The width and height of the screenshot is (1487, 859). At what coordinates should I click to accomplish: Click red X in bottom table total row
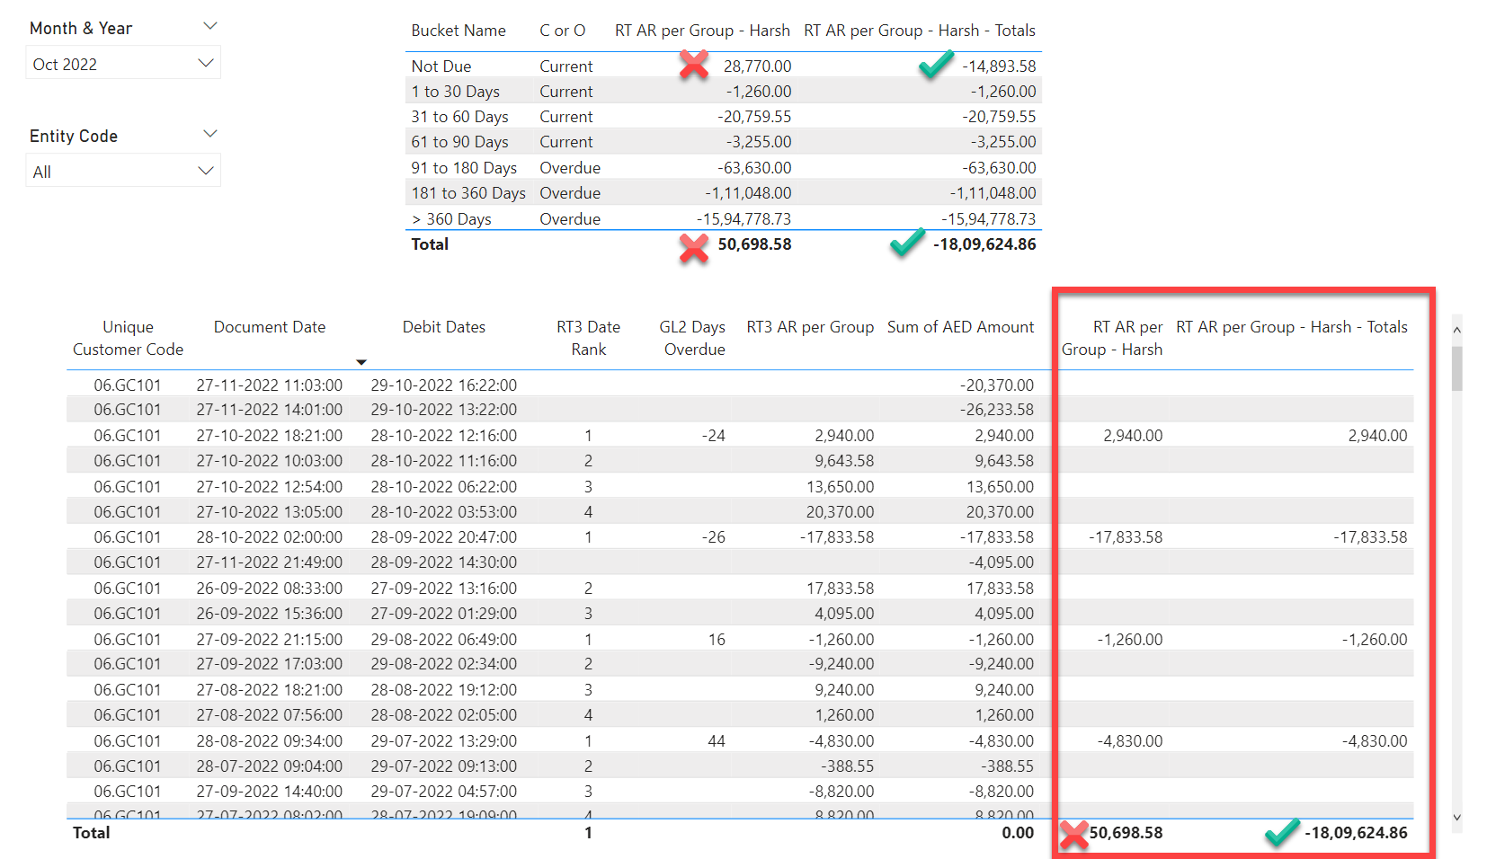tap(1073, 835)
